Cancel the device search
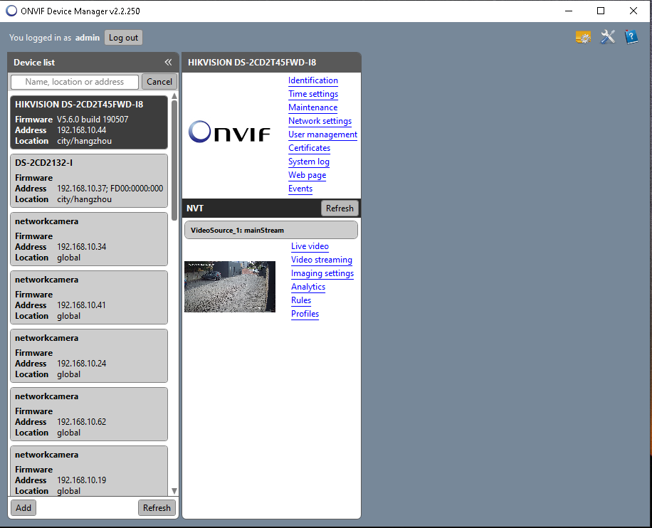Image resolution: width=652 pixels, height=528 pixels. [159, 82]
